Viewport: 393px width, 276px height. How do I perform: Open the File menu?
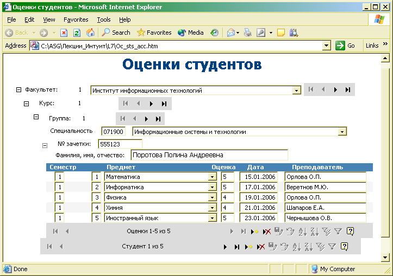(11, 20)
